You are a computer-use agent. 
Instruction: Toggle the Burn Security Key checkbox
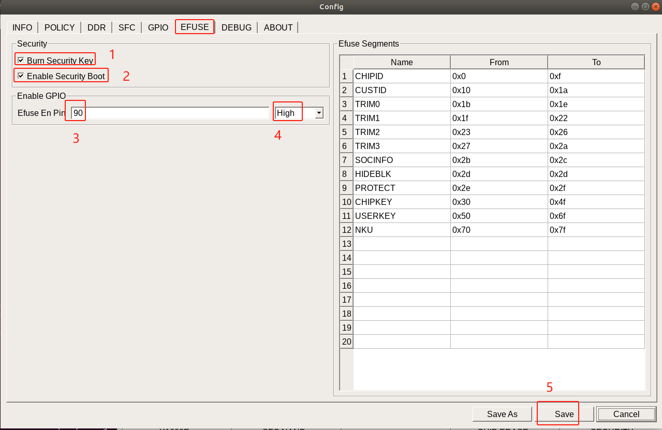click(21, 61)
